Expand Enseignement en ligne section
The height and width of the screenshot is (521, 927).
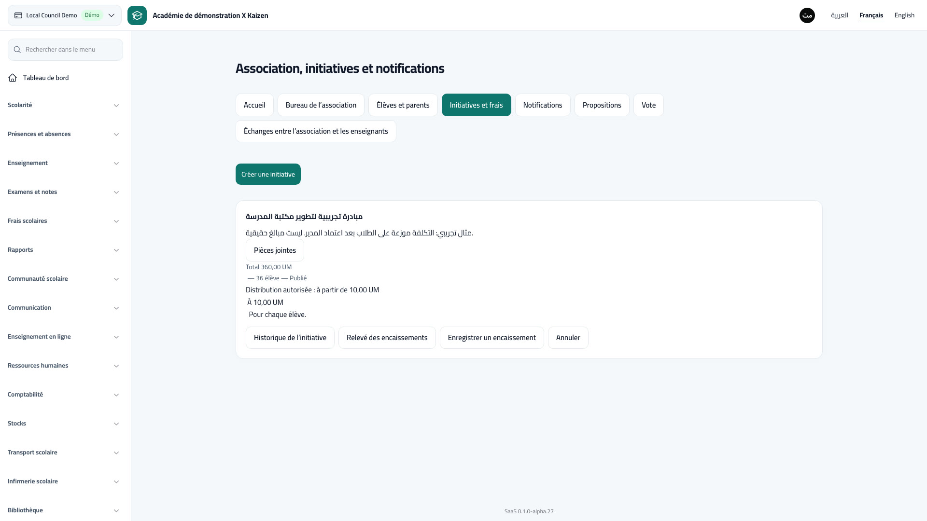[x=63, y=337]
